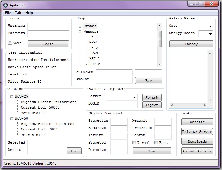Focus the Terbium amount field
This screenshot has width=222, height=170.
point(119,136)
